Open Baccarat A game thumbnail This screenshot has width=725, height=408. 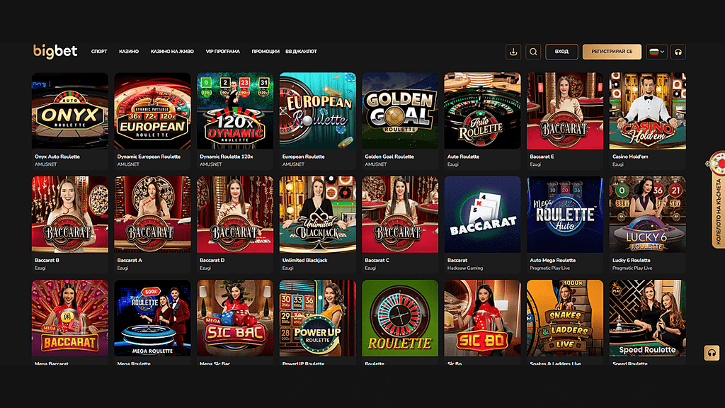153,214
